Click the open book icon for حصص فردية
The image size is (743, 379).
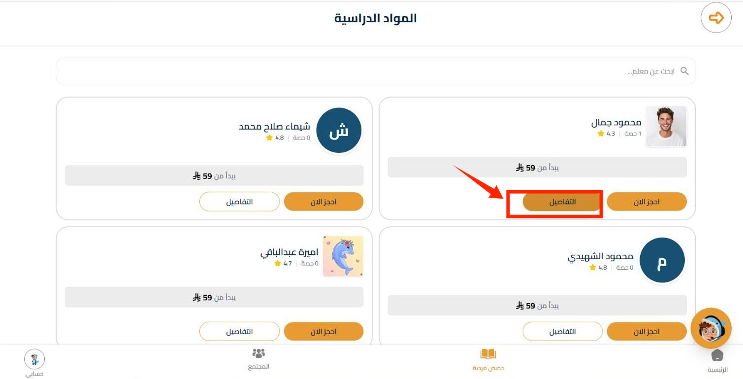(x=488, y=354)
